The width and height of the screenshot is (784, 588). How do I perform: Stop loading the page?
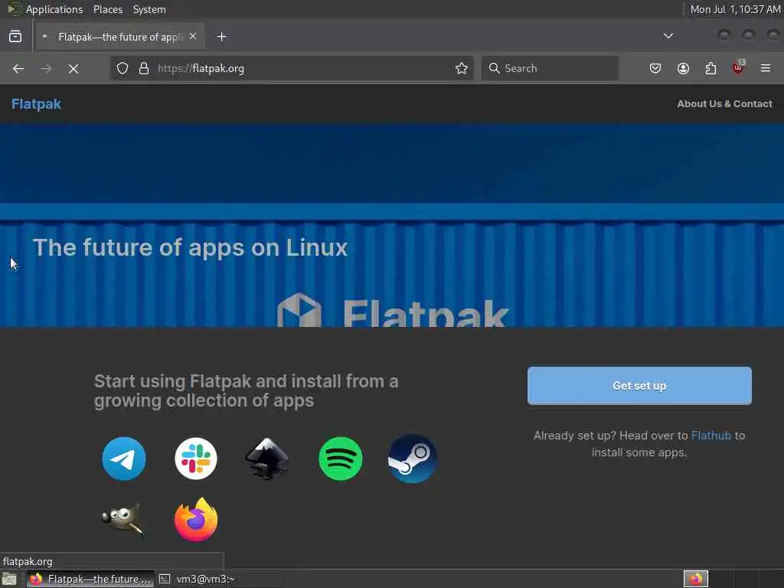click(x=73, y=68)
